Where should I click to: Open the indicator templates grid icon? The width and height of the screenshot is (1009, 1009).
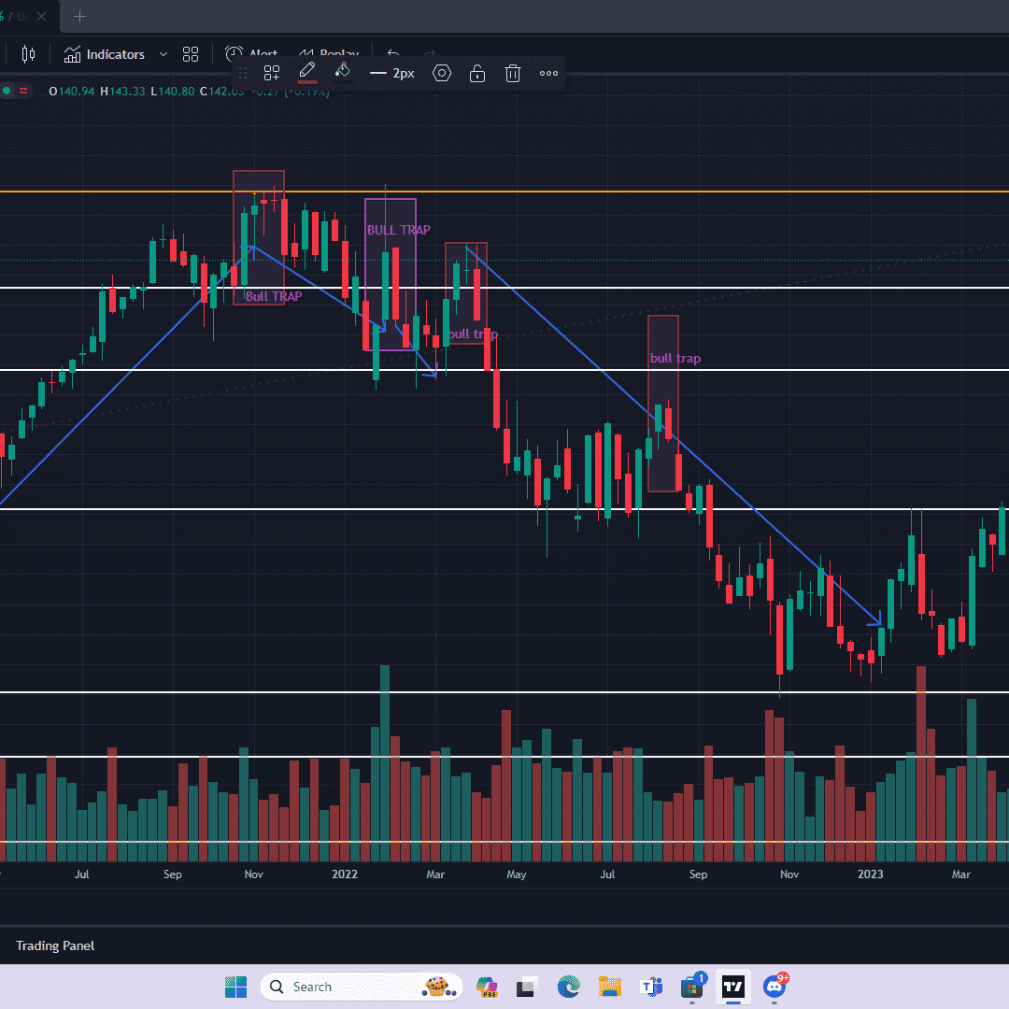191,54
